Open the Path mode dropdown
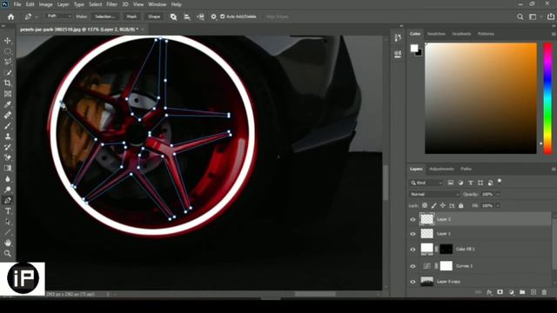 (x=59, y=17)
